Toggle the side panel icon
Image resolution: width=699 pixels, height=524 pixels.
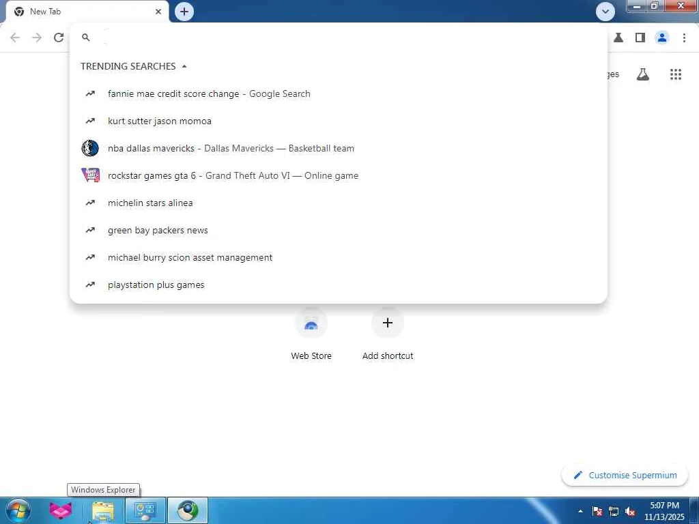[x=640, y=38]
